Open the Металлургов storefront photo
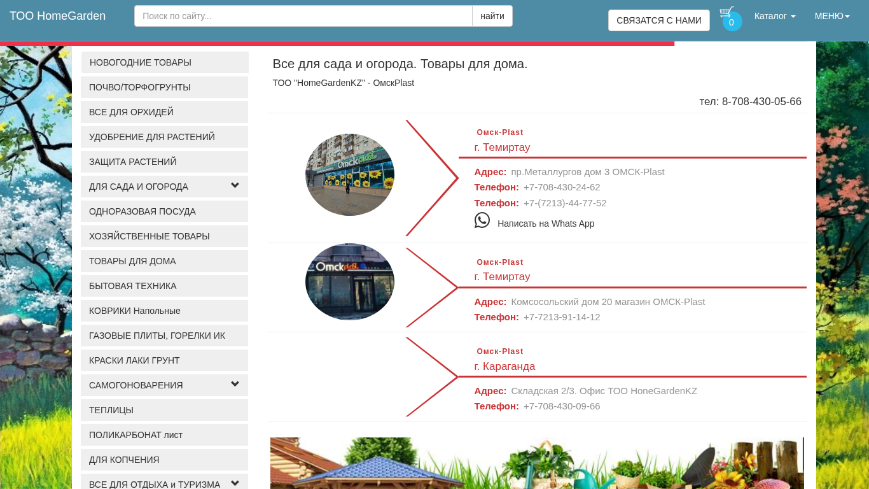869x489 pixels. (x=350, y=174)
